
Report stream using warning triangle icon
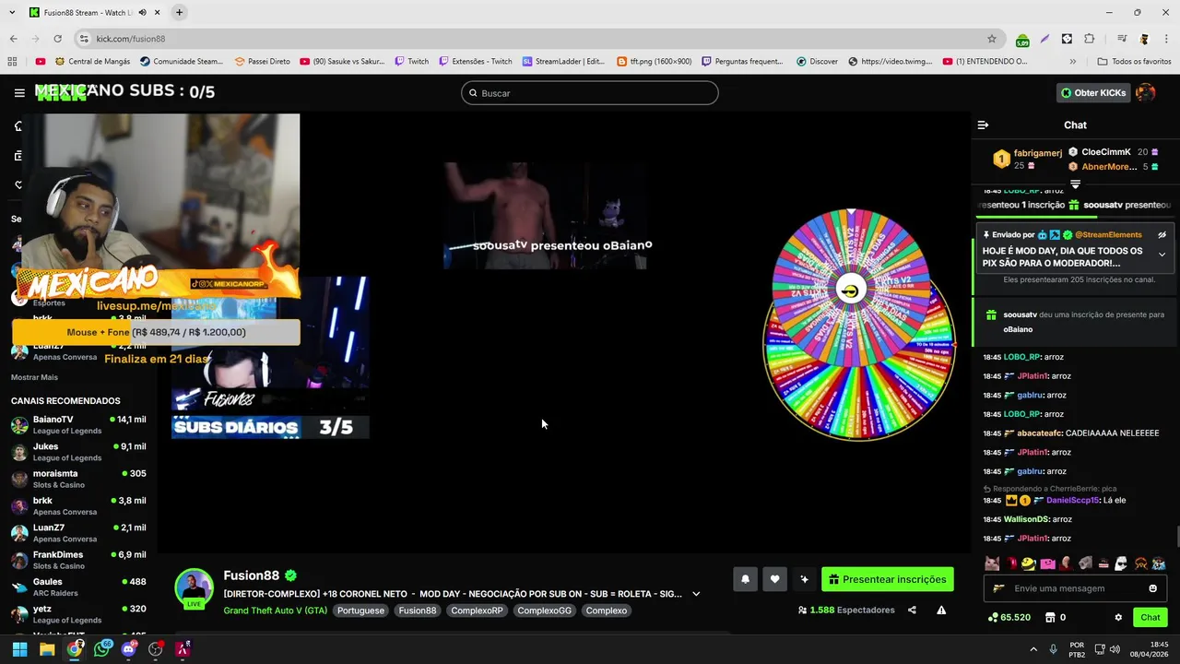pos(941,610)
